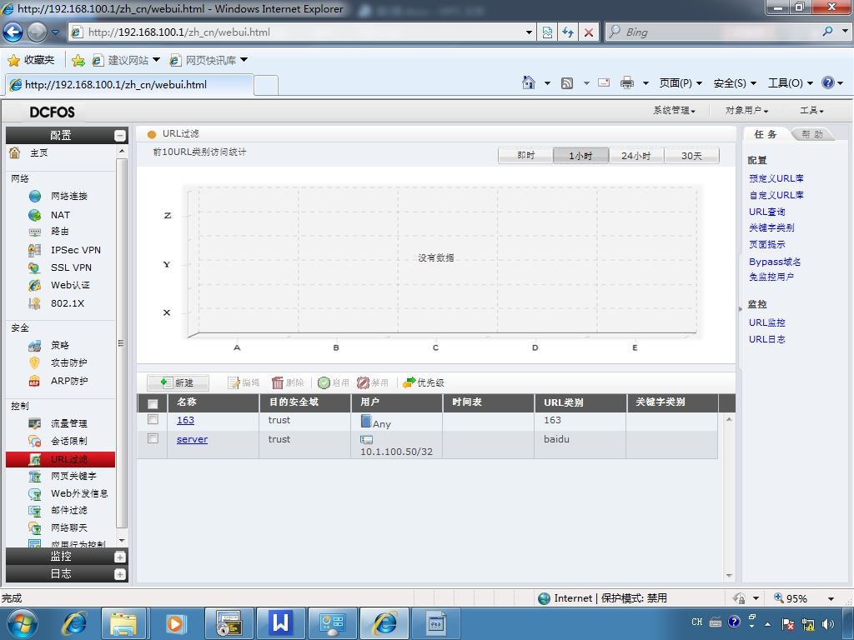Image resolution: width=854 pixels, height=640 pixels.
Task: Open URL监控 link
Action: click(767, 322)
